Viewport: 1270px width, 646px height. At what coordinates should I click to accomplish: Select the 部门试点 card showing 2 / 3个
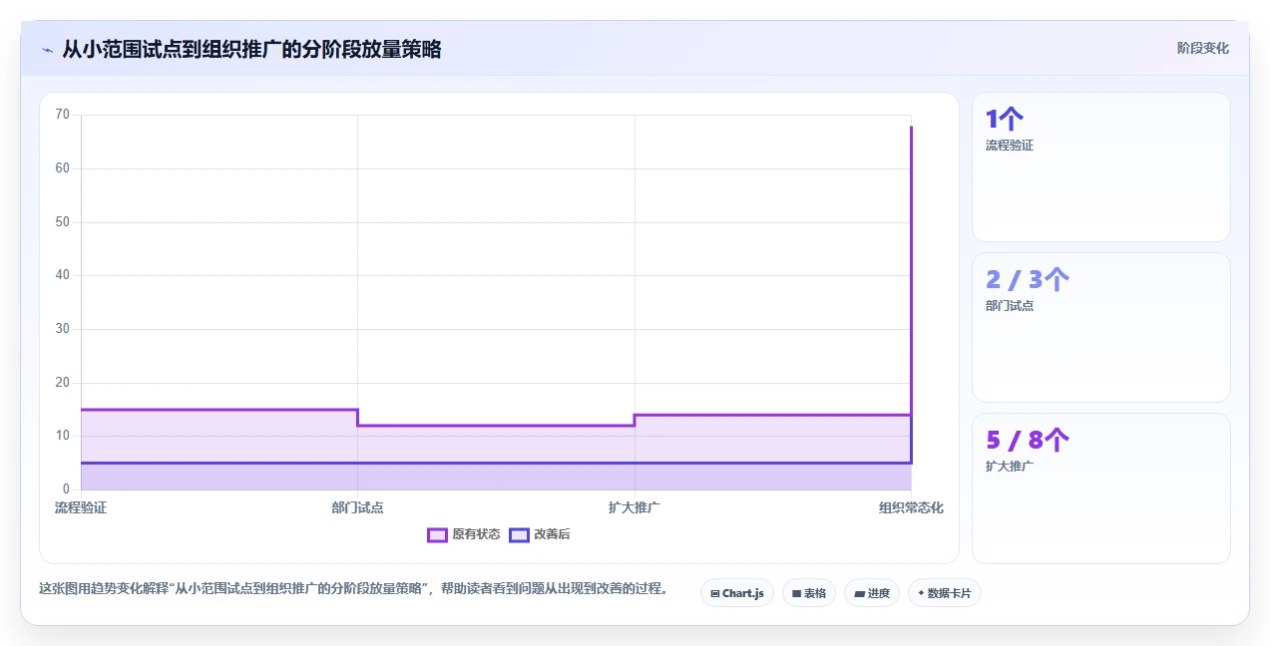coord(1101,327)
